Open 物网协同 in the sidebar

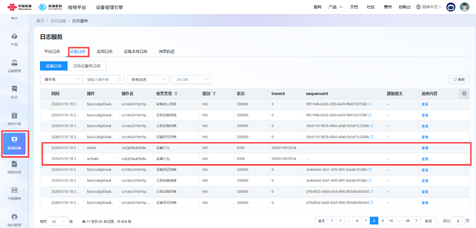(14, 167)
